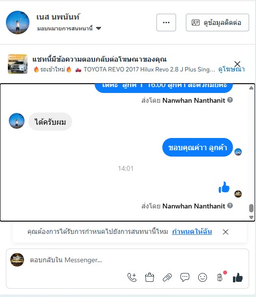Close the ad reply banner
Viewport: 256px width, 297px height.
(237, 64)
